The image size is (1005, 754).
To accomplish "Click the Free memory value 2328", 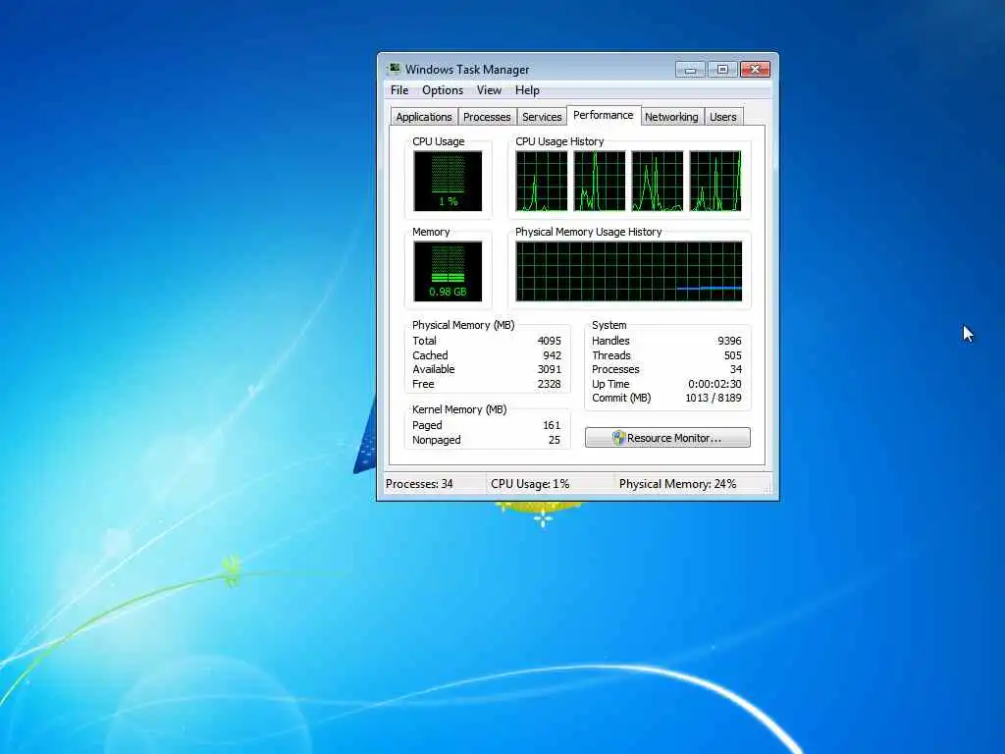I will pos(550,384).
